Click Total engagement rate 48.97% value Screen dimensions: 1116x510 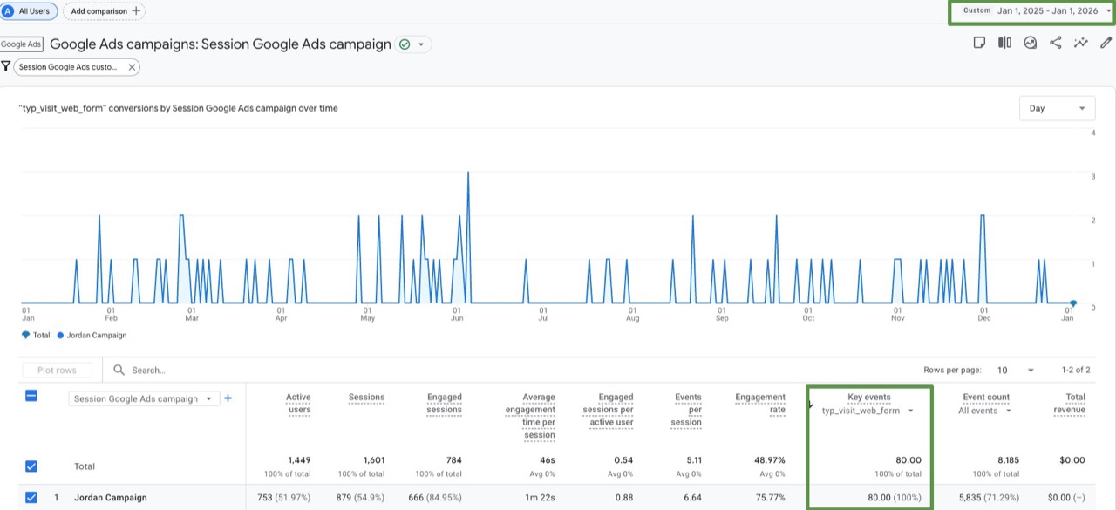tap(769, 459)
